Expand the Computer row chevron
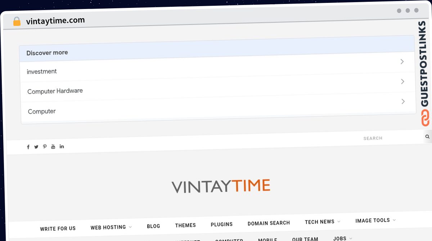The width and height of the screenshot is (432, 241). pyautogui.click(x=403, y=101)
